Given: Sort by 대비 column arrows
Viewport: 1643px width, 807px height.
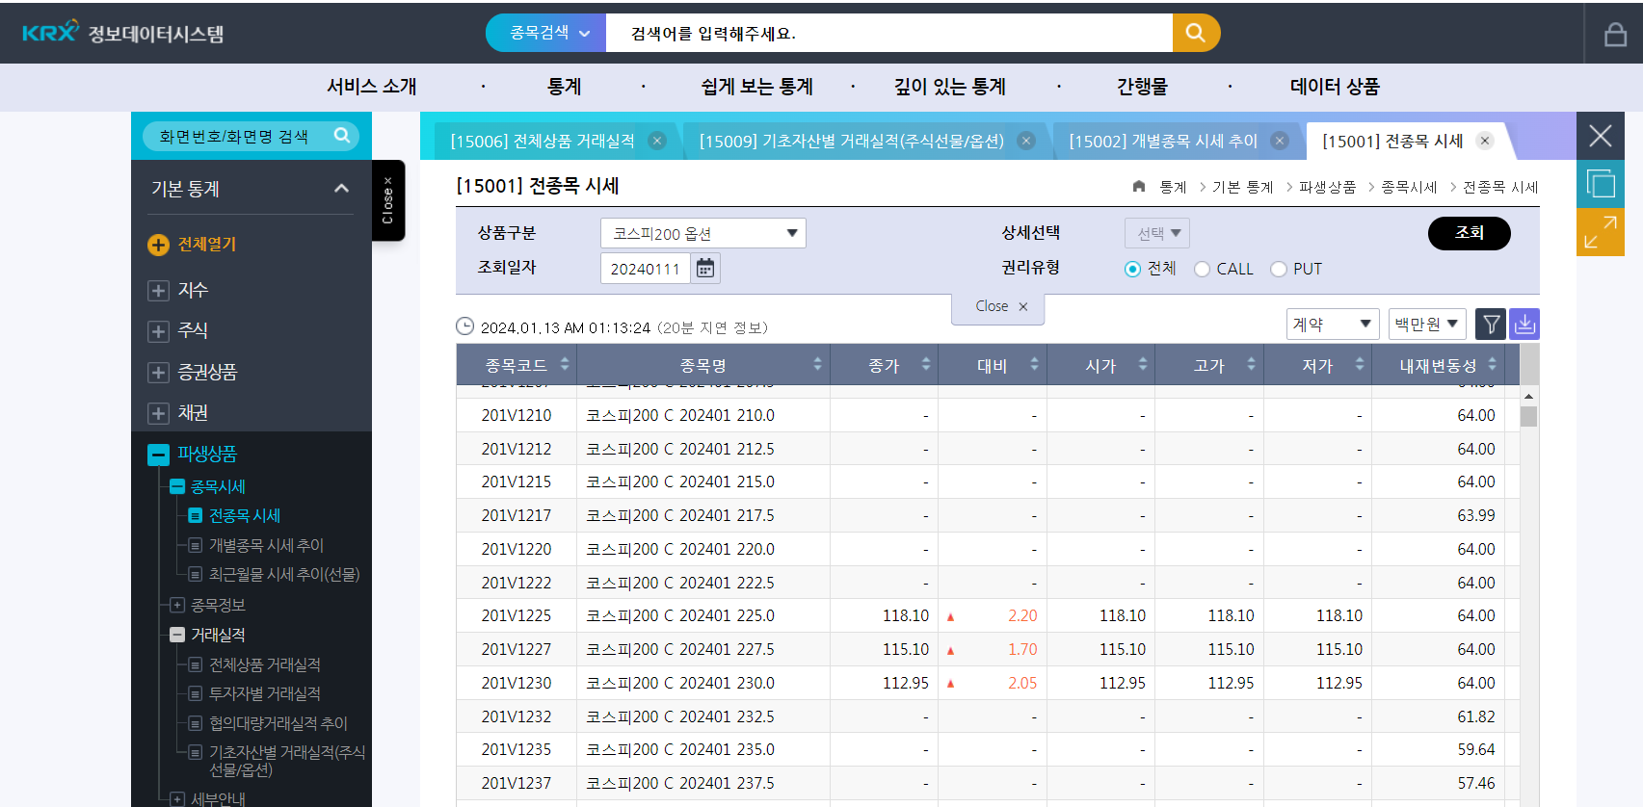Looking at the screenshot, I should 1034,364.
